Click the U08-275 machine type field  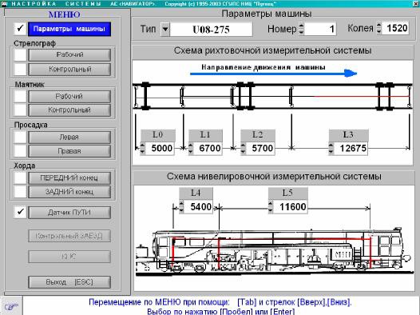coord(211,29)
